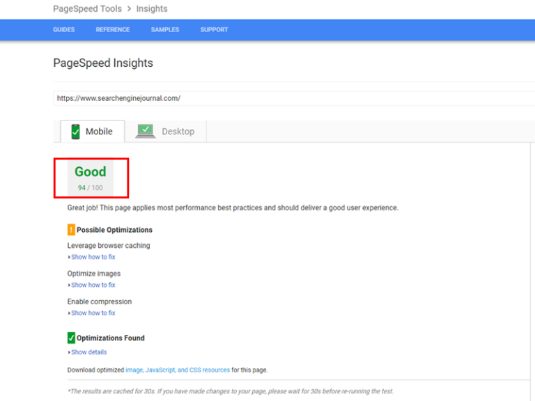Click the orange exclamation warning icon
Viewport: 535px width, 401px height.
(71, 230)
